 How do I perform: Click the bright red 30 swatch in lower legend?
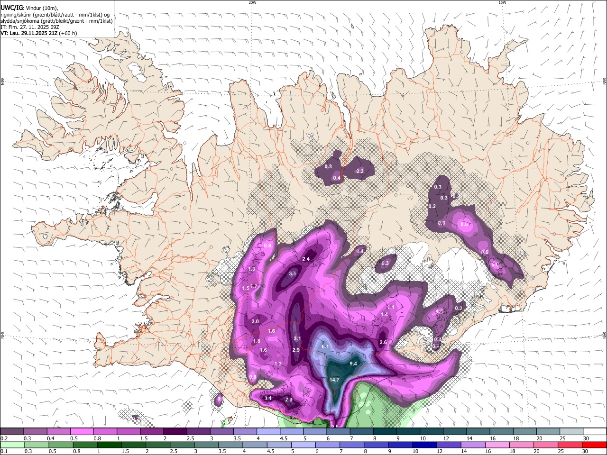(x=594, y=445)
